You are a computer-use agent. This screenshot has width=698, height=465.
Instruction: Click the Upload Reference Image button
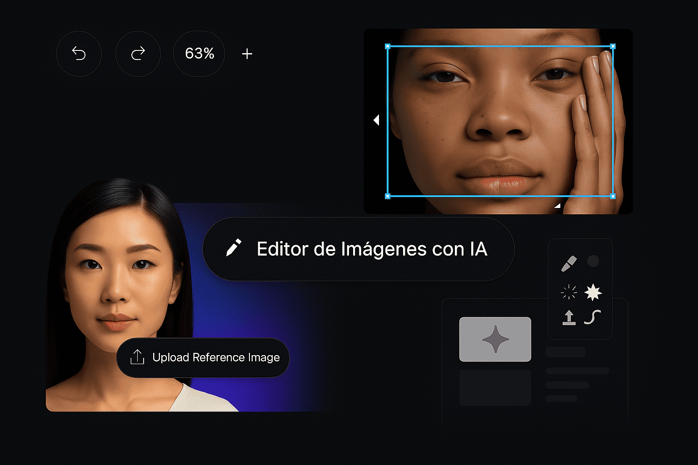[x=203, y=357]
